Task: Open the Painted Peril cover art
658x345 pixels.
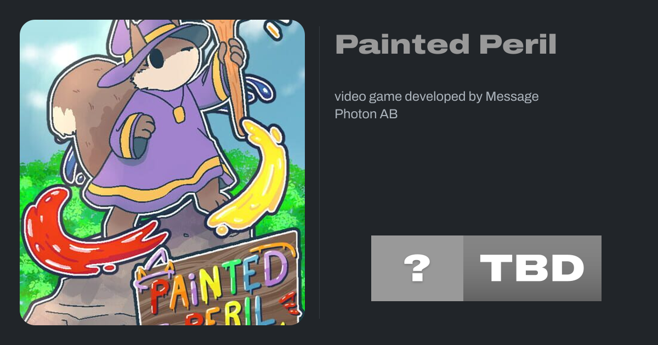Action: (162, 173)
